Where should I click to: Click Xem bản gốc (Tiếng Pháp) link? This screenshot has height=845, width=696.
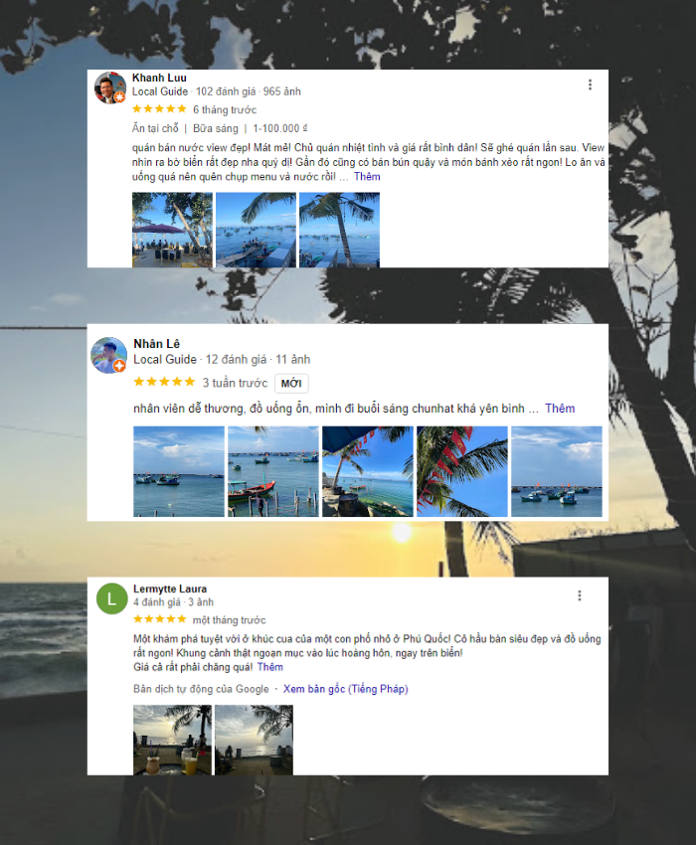coord(346,689)
